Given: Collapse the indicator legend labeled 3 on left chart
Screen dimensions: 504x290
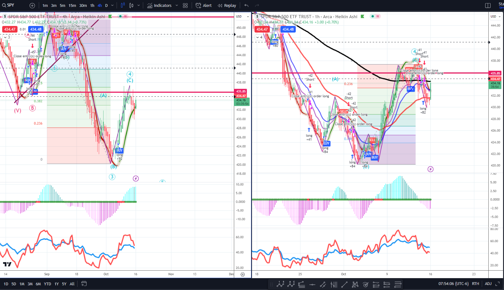Looking at the screenshot, I should click(7, 37).
